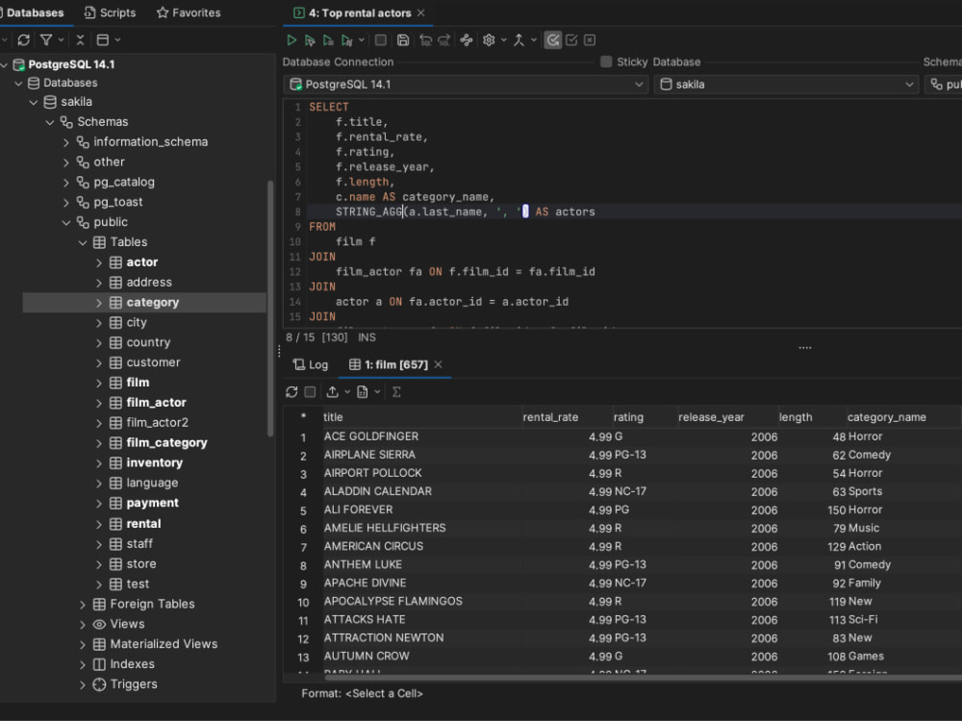The height and width of the screenshot is (721, 962).
Task: Run the SQL script with the green play icon
Action: pyautogui.click(x=291, y=40)
